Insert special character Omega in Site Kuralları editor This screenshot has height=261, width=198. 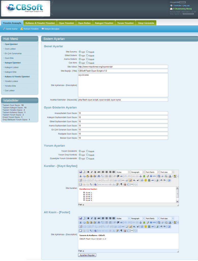142,180
